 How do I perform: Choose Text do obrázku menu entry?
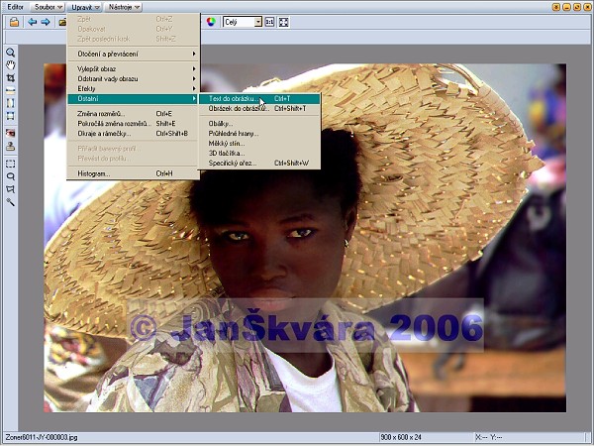(x=234, y=99)
